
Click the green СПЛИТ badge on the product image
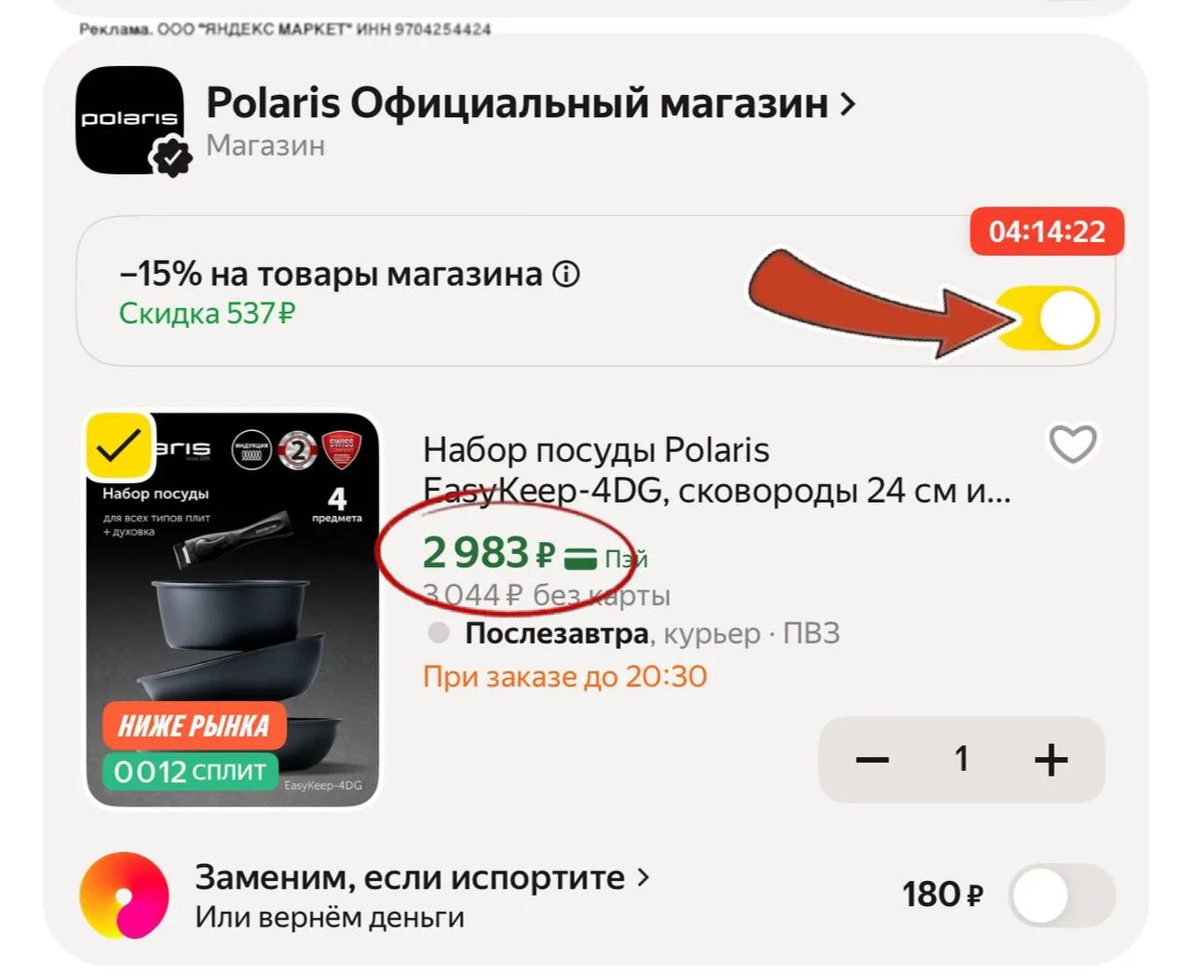click(x=190, y=771)
